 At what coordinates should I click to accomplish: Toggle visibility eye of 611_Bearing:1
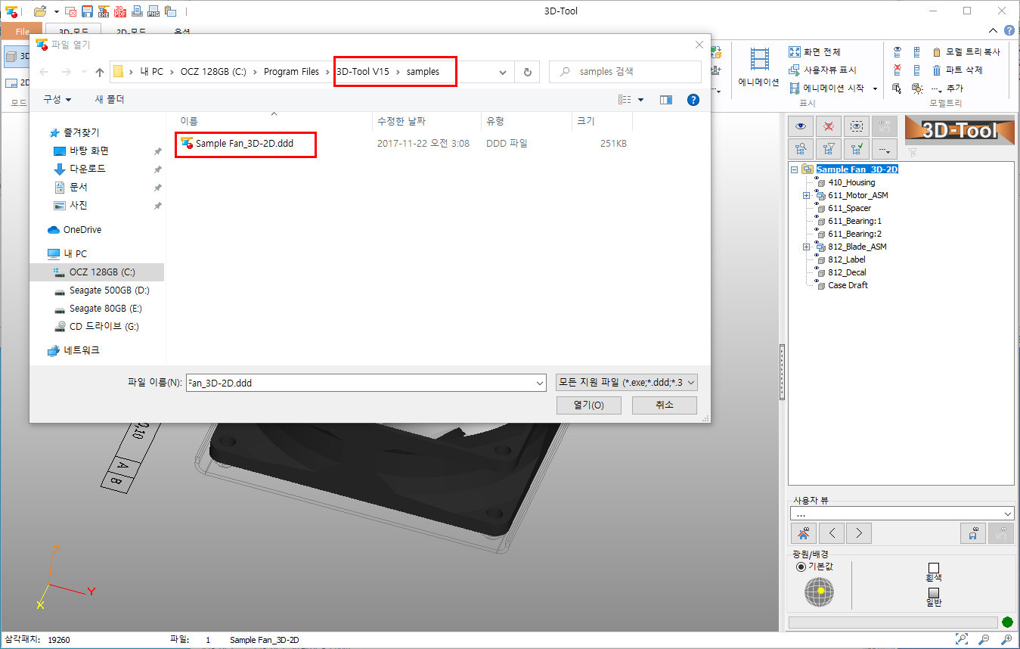pyautogui.click(x=817, y=218)
